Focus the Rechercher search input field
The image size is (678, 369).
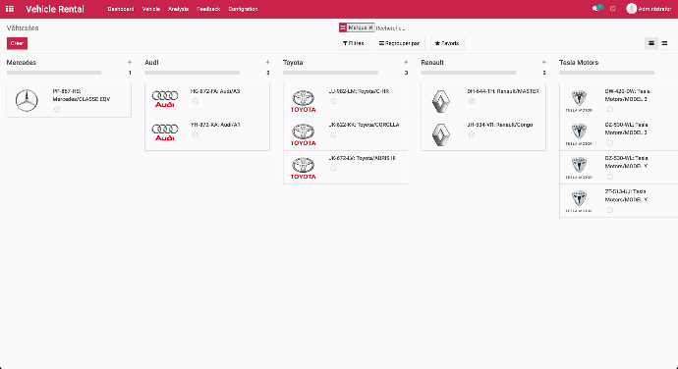click(x=523, y=28)
